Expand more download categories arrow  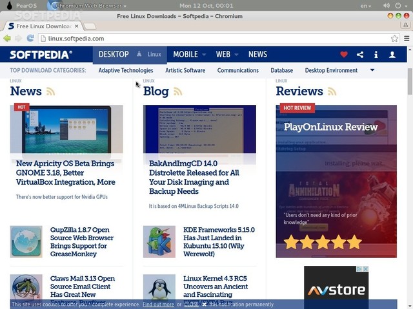click(372, 70)
